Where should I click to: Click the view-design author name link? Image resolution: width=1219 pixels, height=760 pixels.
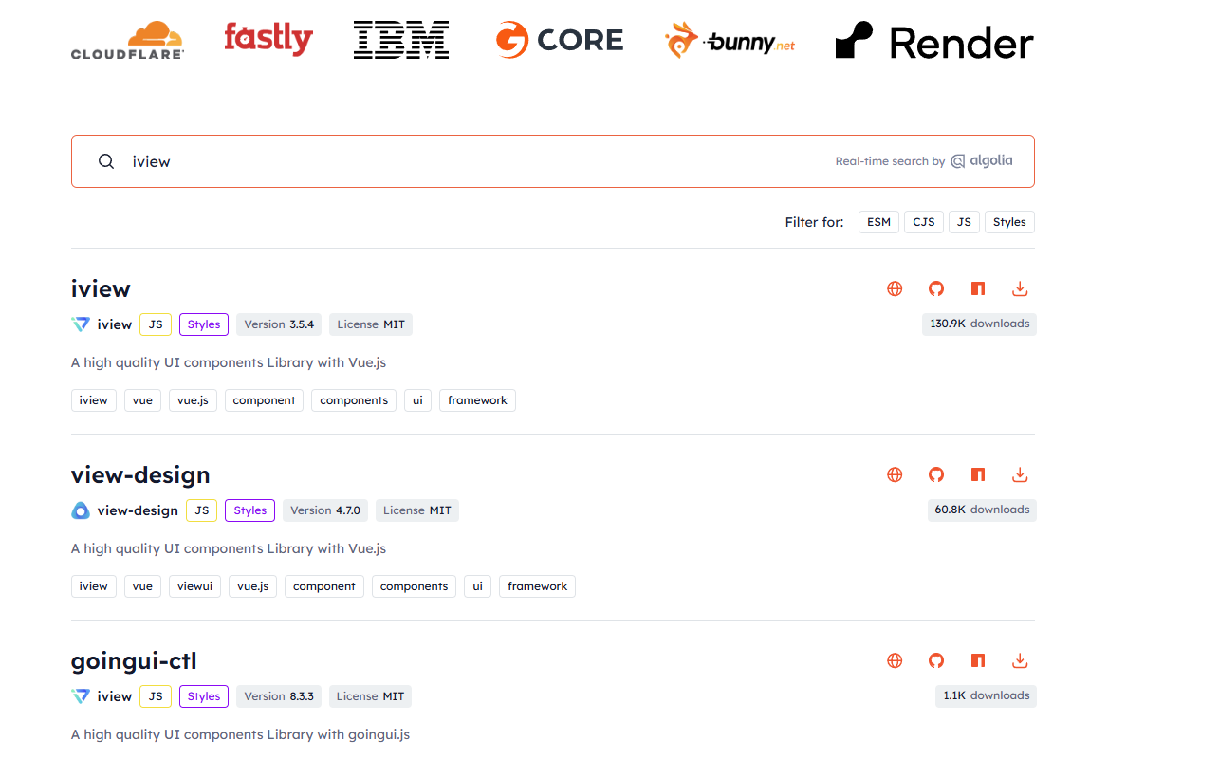click(x=138, y=510)
